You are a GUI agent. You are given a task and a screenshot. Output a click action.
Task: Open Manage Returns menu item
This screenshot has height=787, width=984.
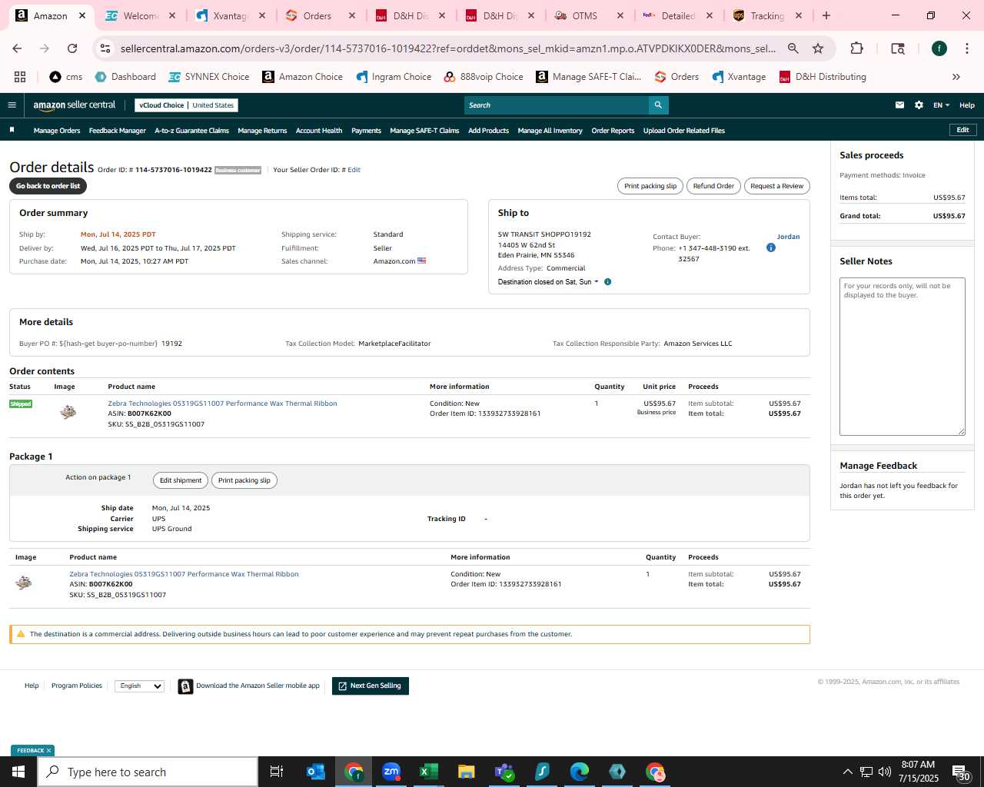262,131
